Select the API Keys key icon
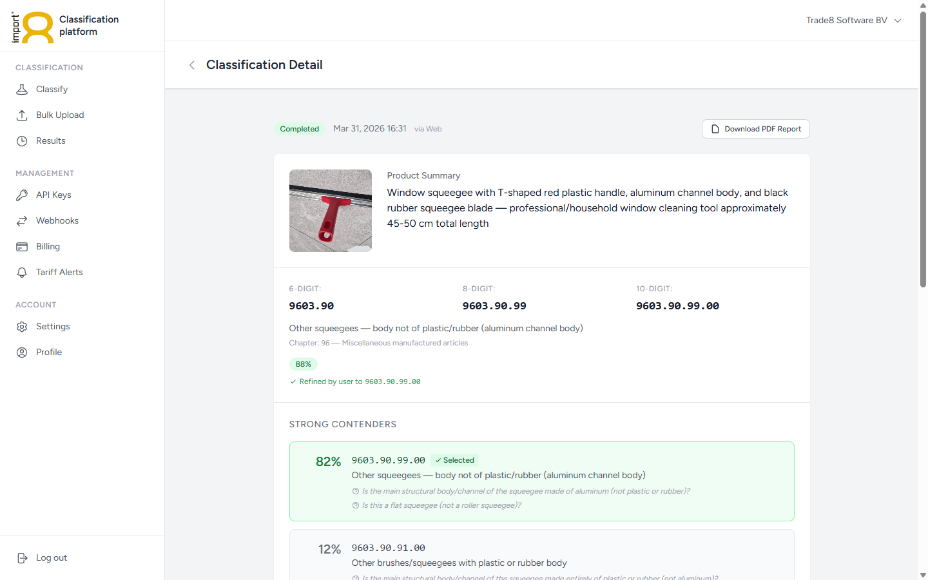The width and height of the screenshot is (928, 580). [21, 195]
